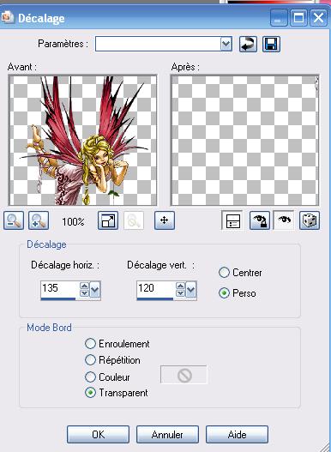Open the Paramètres presets dropdown
331x452 pixels.
tap(226, 44)
